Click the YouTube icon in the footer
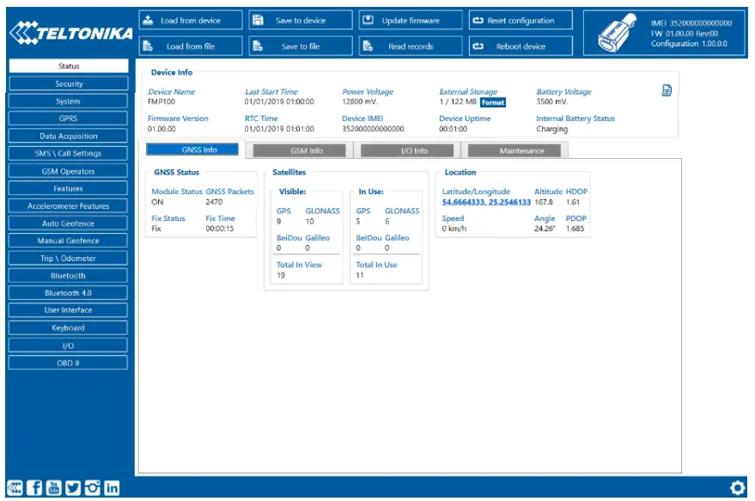Screen dimensions: 755x501 click(53, 486)
